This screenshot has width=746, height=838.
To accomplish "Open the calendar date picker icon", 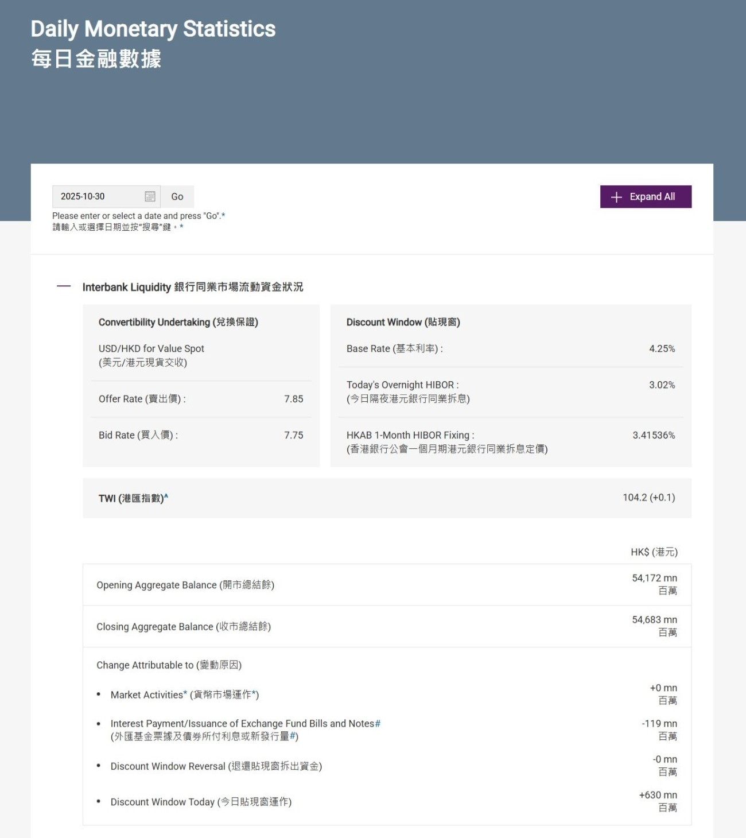I will tap(150, 196).
